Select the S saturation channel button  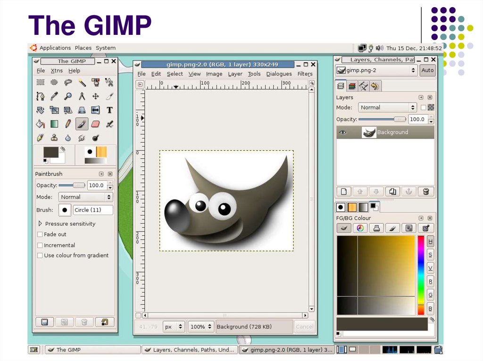[430, 255]
